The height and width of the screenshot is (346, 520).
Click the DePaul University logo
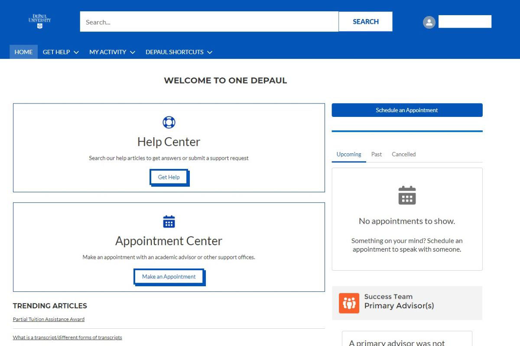coord(39,21)
